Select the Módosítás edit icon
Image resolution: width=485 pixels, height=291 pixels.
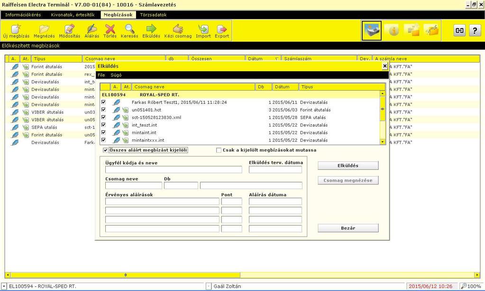coord(69,29)
